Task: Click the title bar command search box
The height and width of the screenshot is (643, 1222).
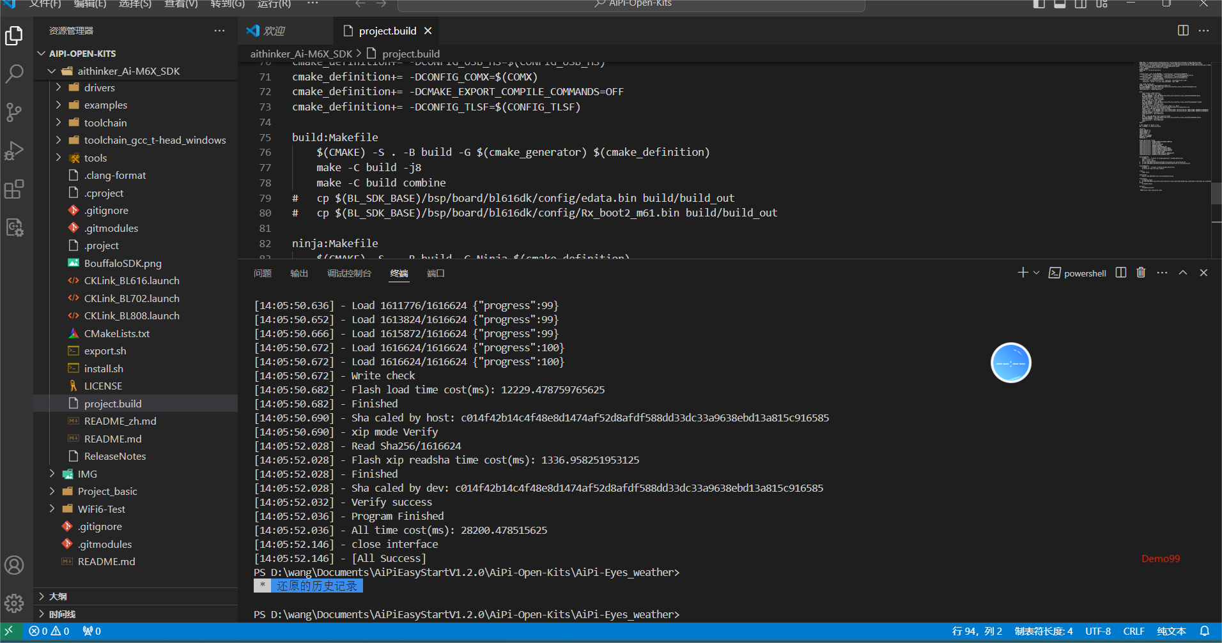Action: (x=631, y=4)
